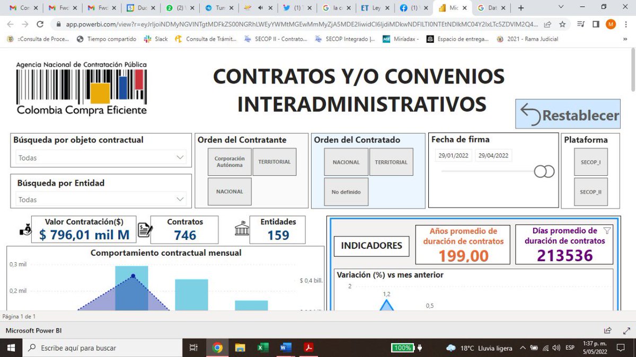Click the browser share page icon

tap(547, 24)
